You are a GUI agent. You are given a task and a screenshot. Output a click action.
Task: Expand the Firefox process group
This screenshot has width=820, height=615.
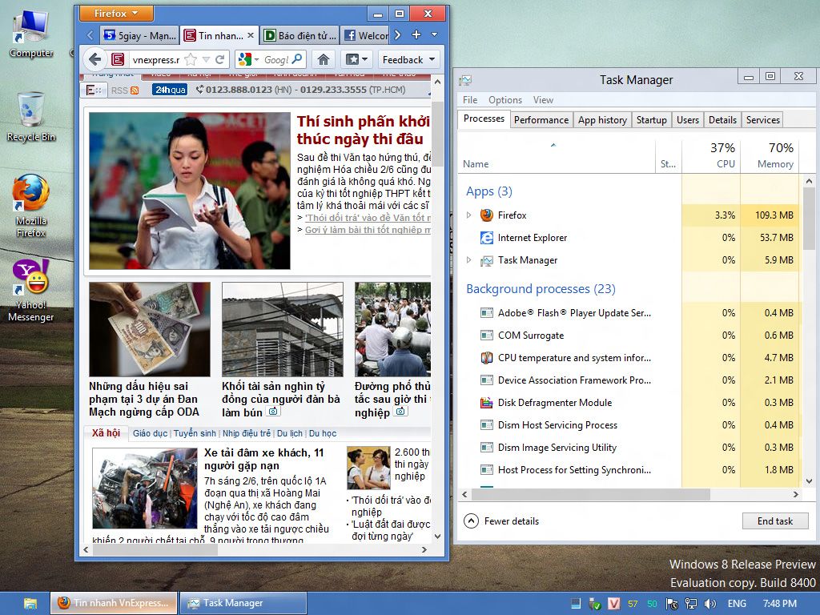click(x=468, y=215)
